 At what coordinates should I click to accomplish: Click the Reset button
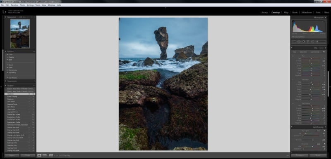click(318, 155)
